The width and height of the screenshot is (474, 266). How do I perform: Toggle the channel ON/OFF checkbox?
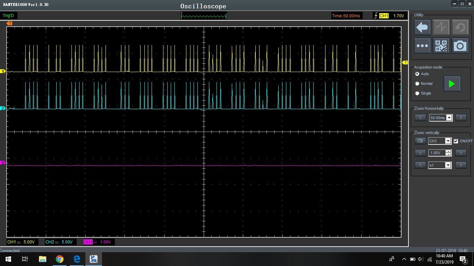tap(456, 141)
